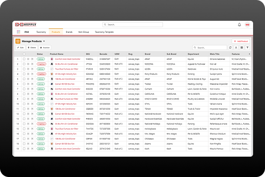Open the Features column dropdown arrow
This screenshot has width=265, height=177.
pos(249,54)
